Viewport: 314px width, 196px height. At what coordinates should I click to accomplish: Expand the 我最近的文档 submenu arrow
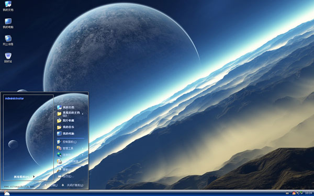click(x=83, y=114)
